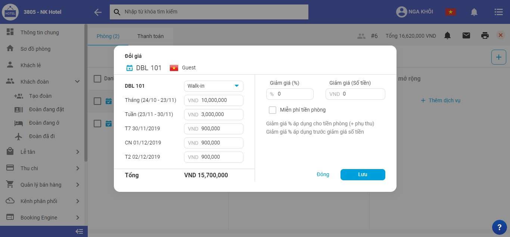Close dialog with Đóng link
Screen dimensions: 510x237
pos(323,175)
